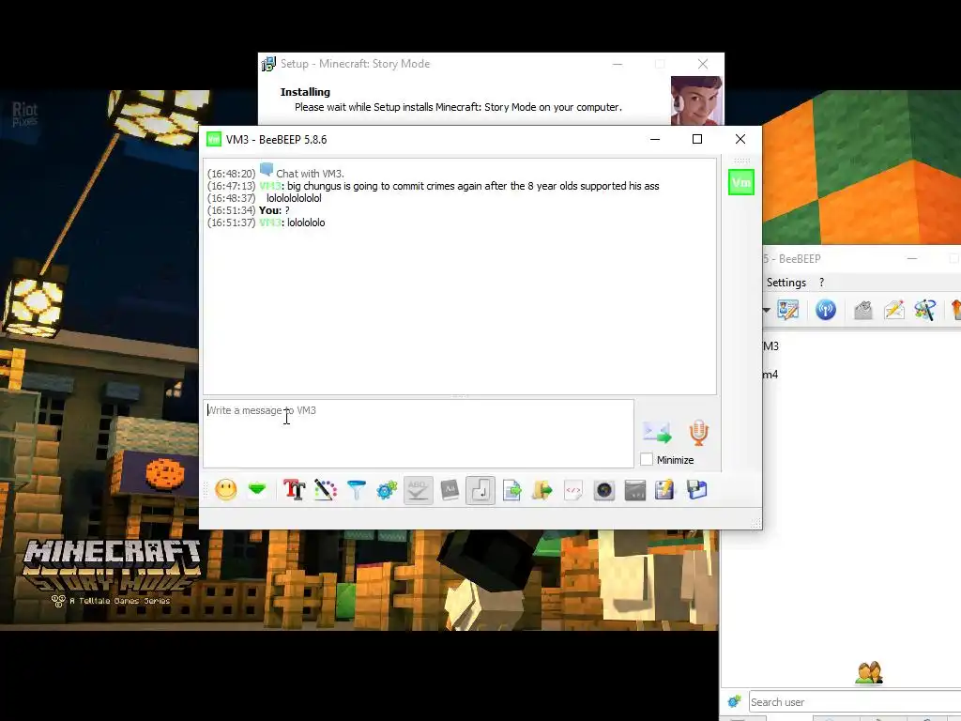Screen dimensions: 961x721
Task: Click the 'You: ?' message line
Action: coord(274,210)
